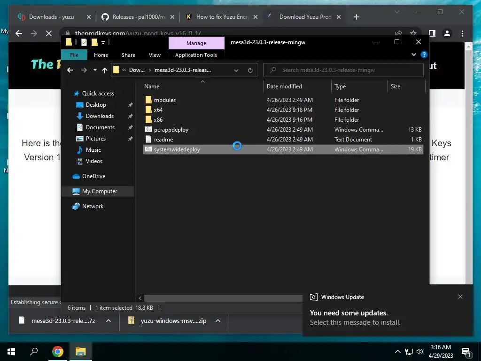Show hidden system tray icons

tap(397, 352)
